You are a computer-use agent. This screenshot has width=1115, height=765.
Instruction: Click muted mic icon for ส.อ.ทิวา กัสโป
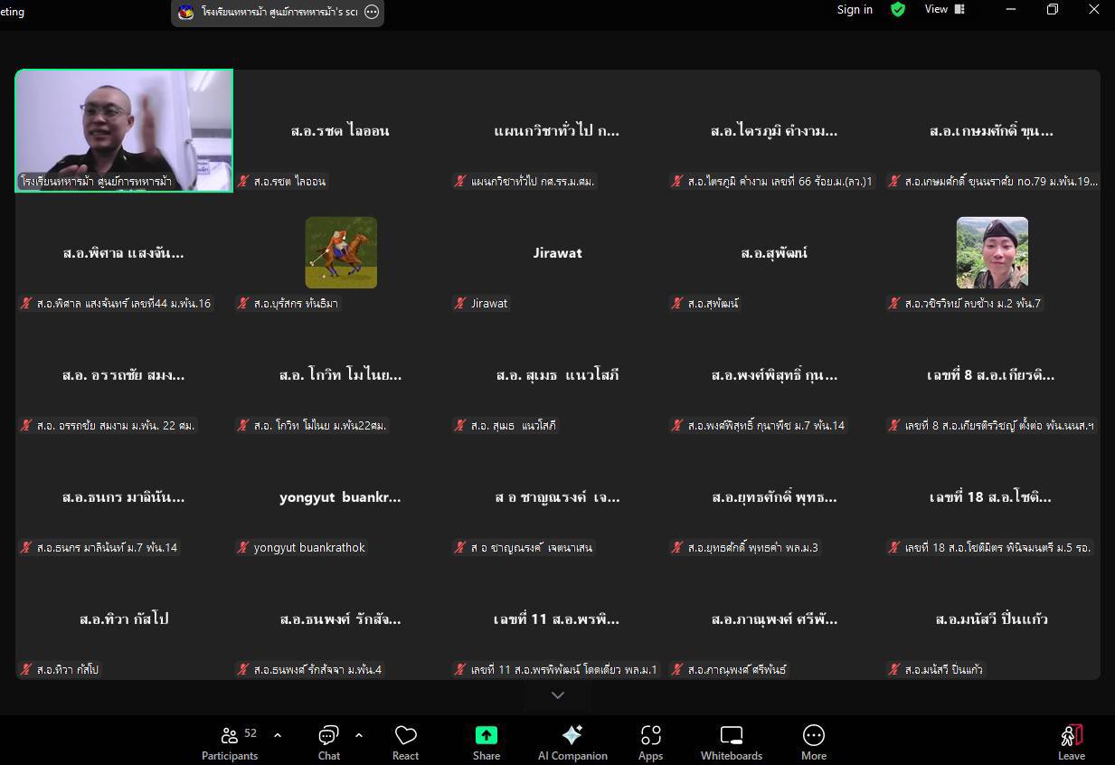26,669
